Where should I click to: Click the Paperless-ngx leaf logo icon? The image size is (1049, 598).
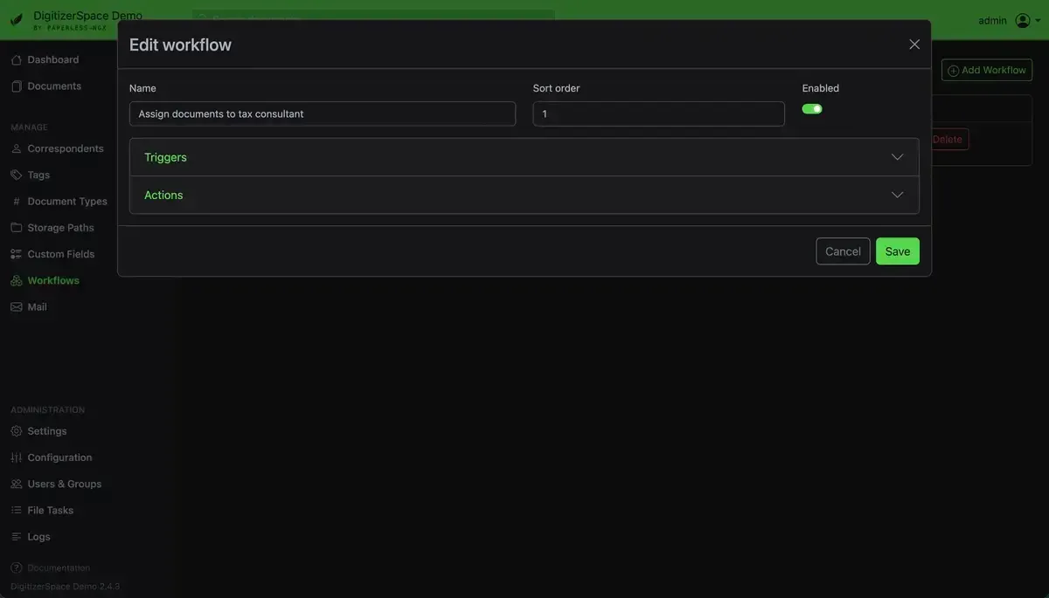coord(17,19)
